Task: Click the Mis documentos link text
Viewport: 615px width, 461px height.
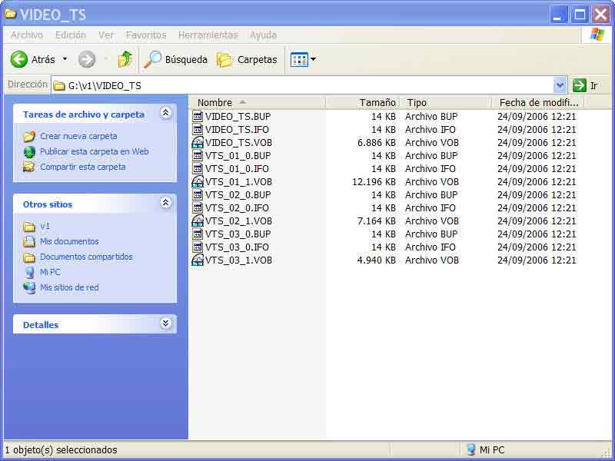Action: [x=69, y=241]
